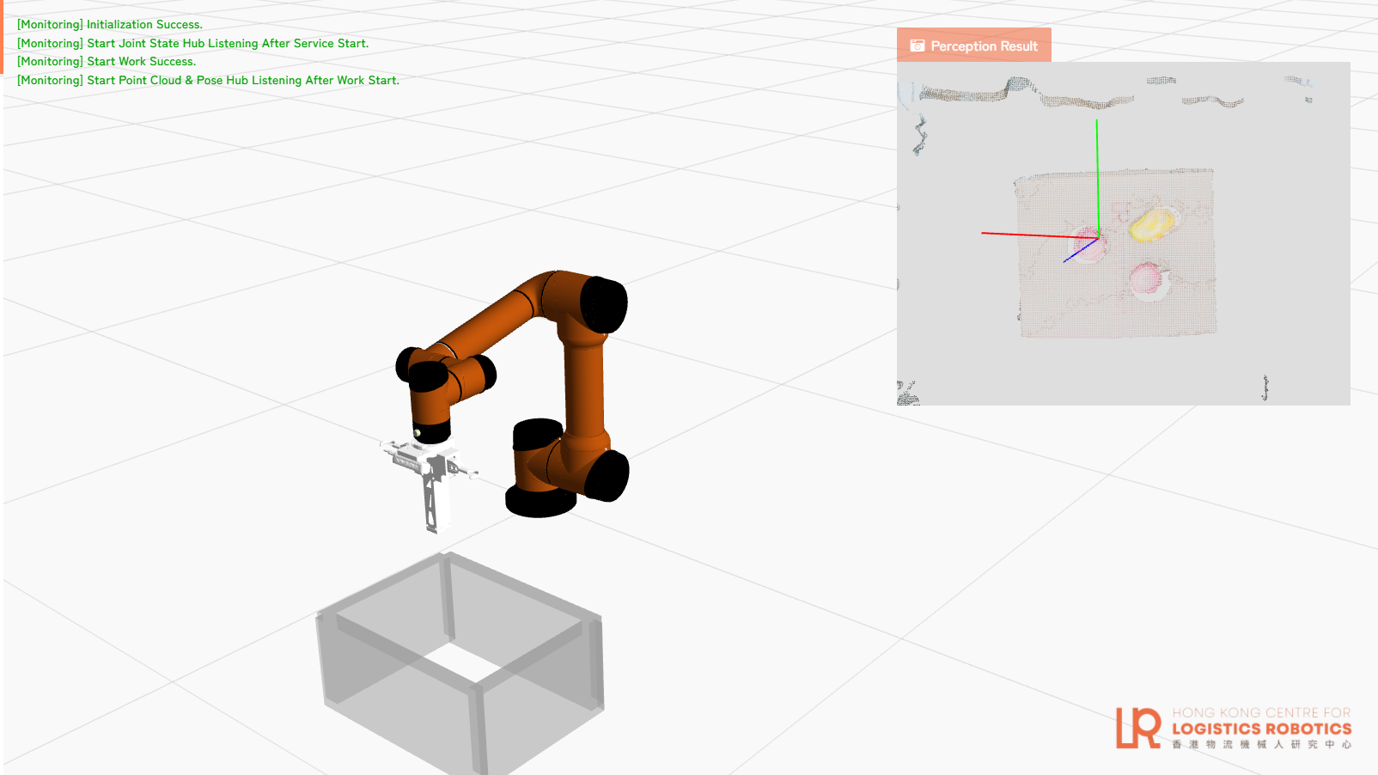1378x775 pixels.
Task: Click the orange vertical bar beside the log
Action: [x=2, y=37]
